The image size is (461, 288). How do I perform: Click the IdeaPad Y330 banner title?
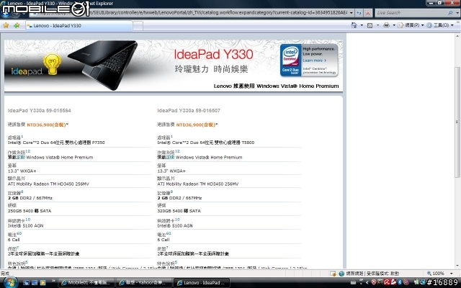213,55
